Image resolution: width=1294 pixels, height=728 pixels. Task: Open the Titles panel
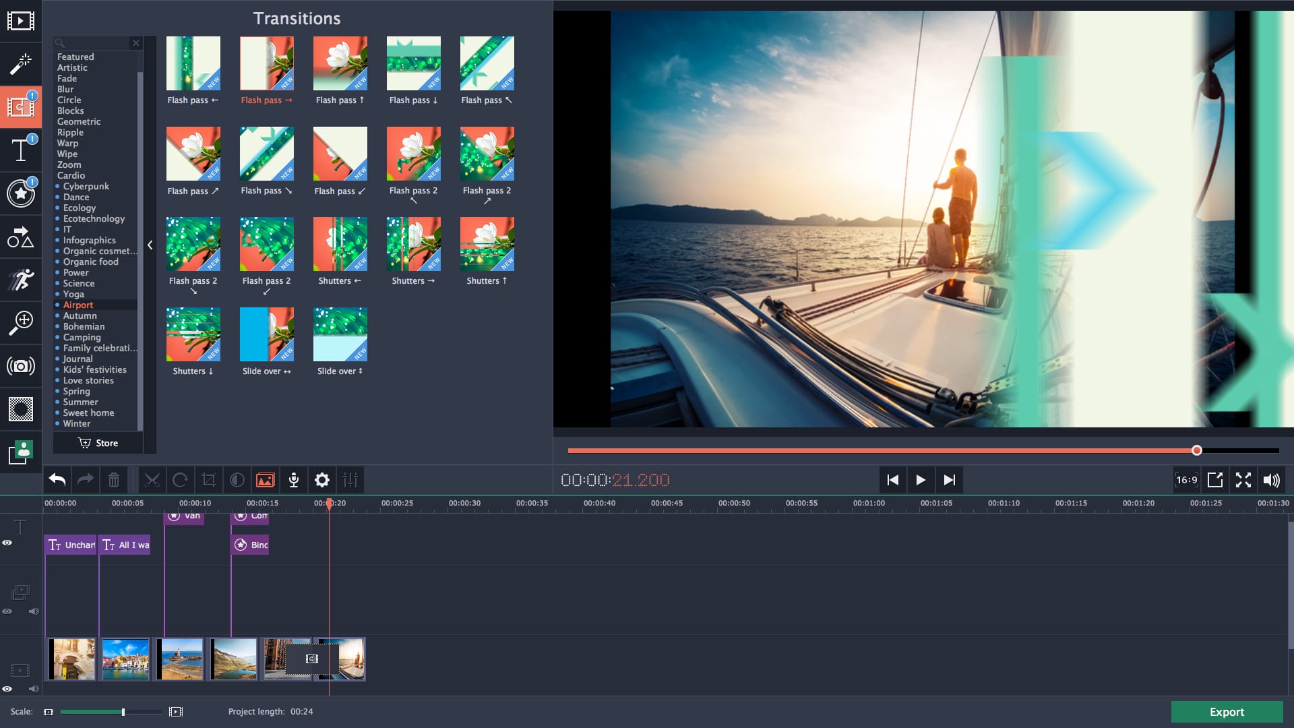[21, 150]
